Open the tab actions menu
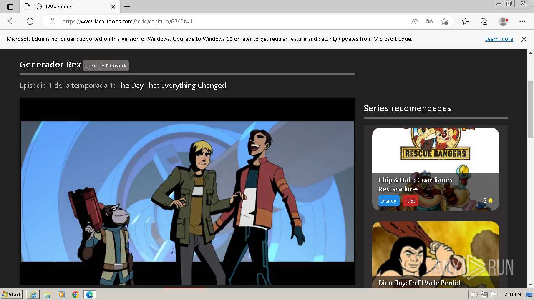The image size is (534, 300). [10, 7]
